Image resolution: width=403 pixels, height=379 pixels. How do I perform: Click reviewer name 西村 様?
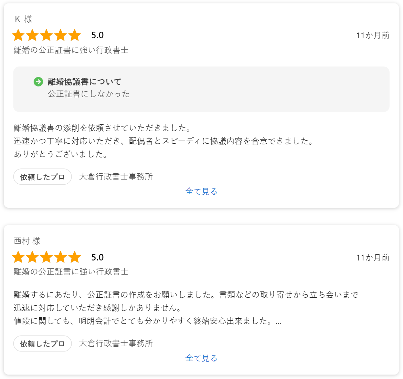click(x=27, y=241)
